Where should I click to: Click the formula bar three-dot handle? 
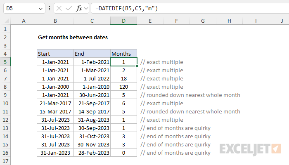click(50, 9)
